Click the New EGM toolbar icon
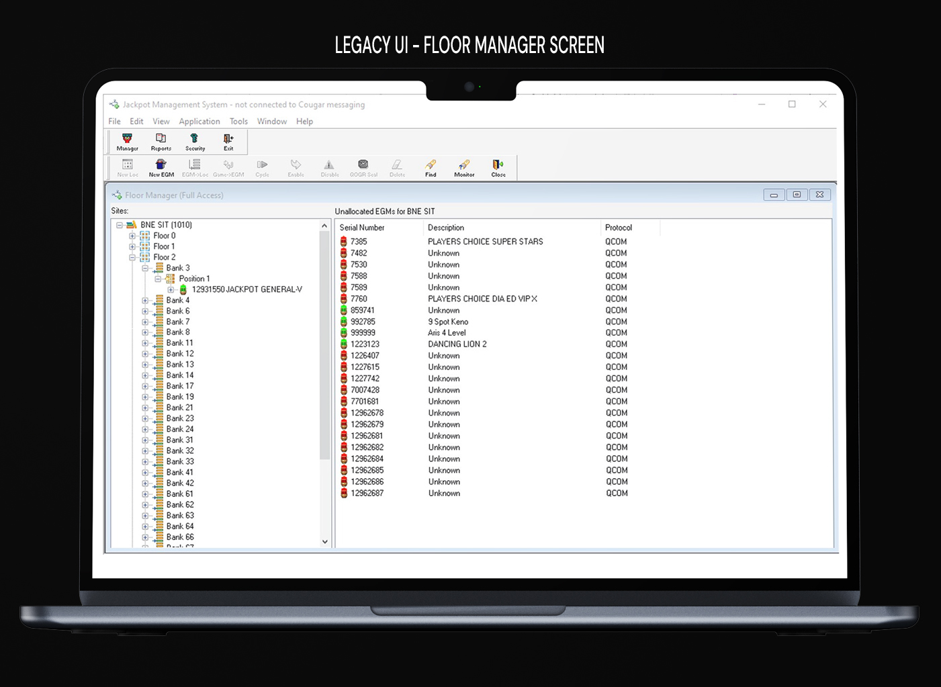 point(161,168)
